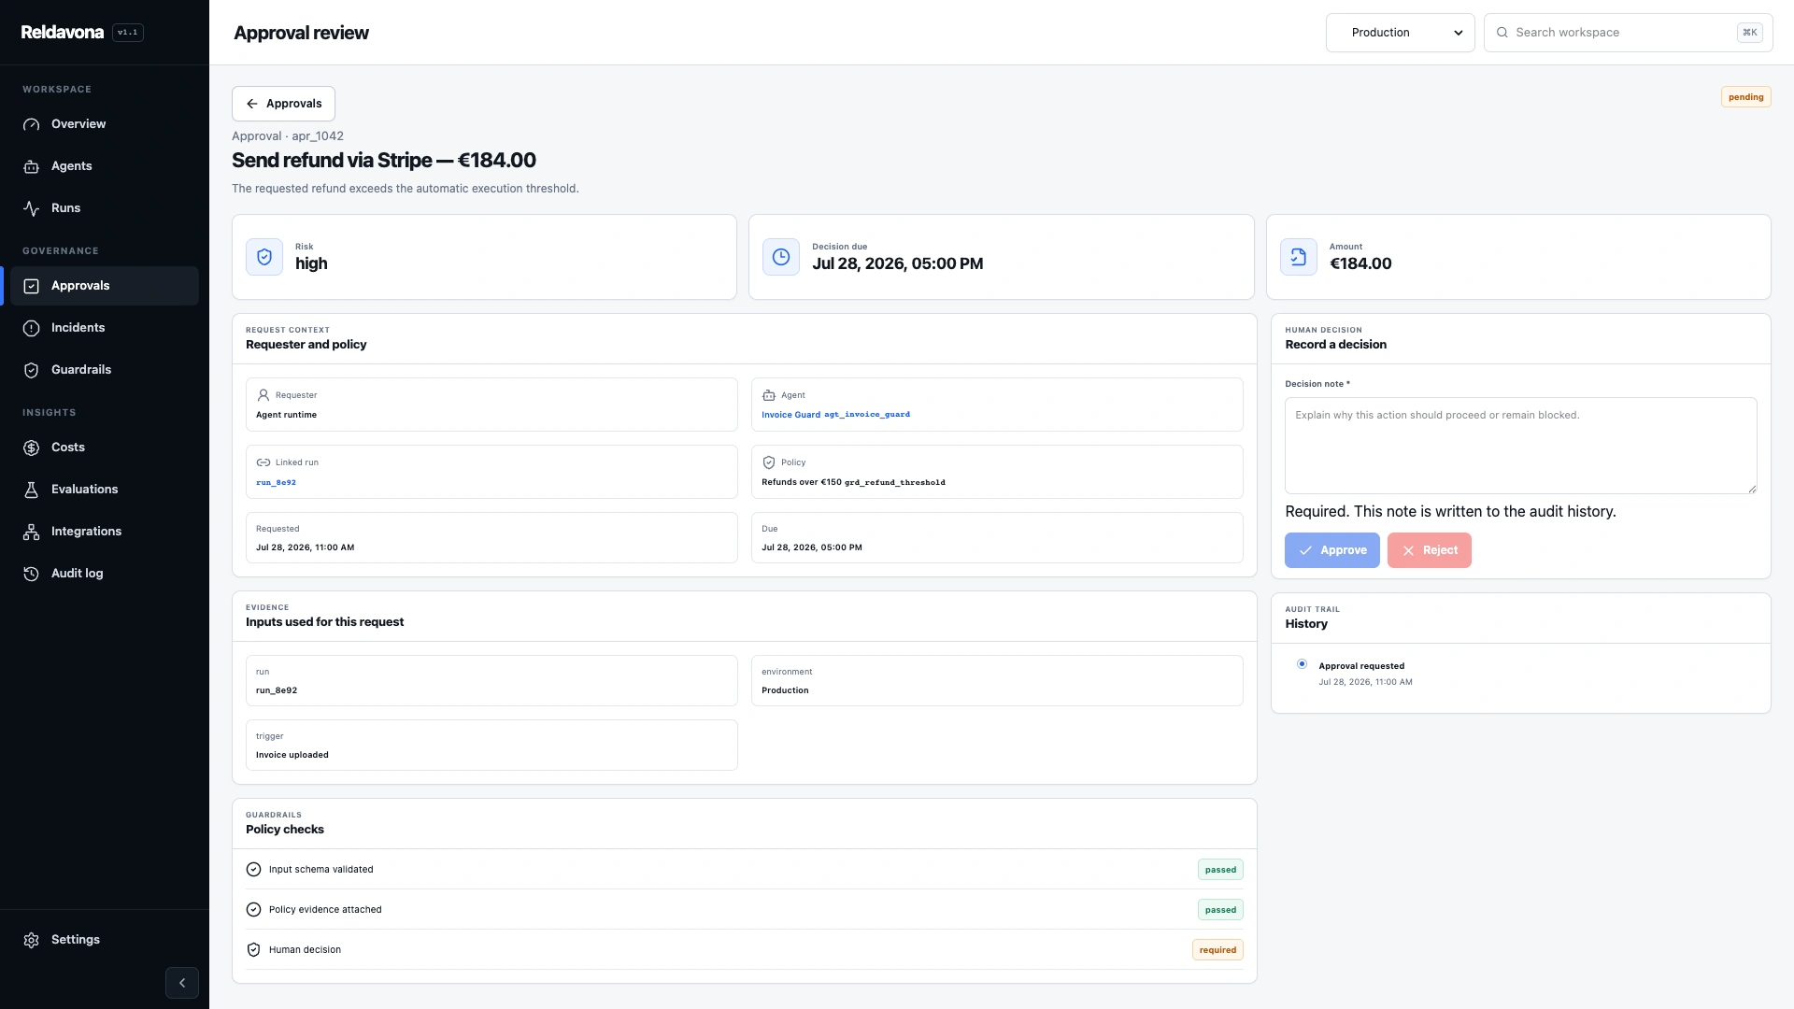Open the Overview gauge icon
This screenshot has height=1009, width=1794.
[31, 124]
